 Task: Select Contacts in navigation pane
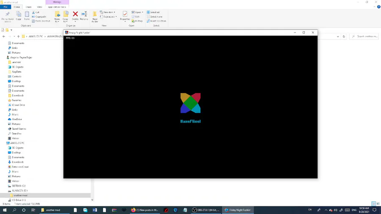[17, 77]
